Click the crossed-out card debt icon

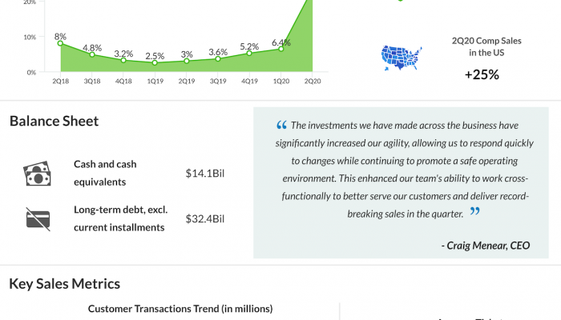pos(37,218)
